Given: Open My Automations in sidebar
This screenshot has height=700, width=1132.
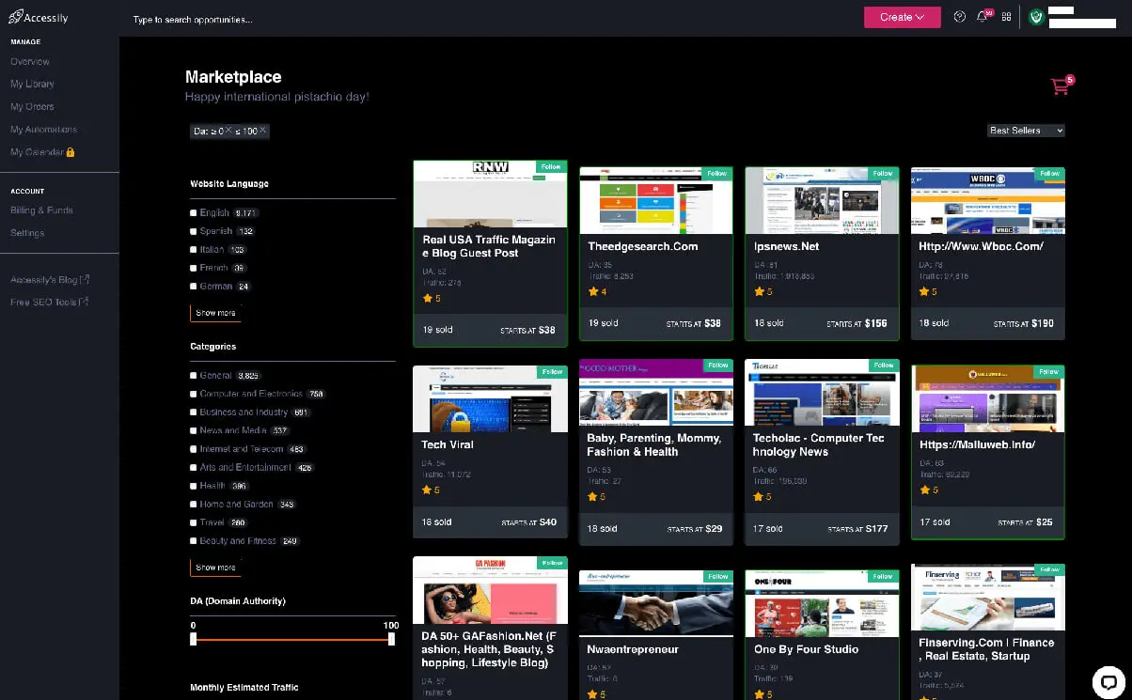Looking at the screenshot, I should pos(43,130).
